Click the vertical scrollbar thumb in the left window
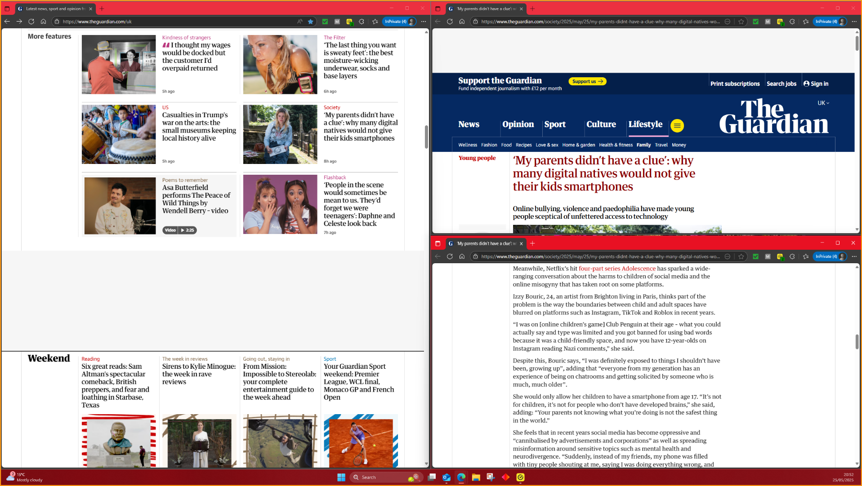 point(426,137)
